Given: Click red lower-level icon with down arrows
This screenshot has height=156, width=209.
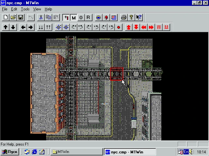Looking at the screenshot, I should 166,27.
